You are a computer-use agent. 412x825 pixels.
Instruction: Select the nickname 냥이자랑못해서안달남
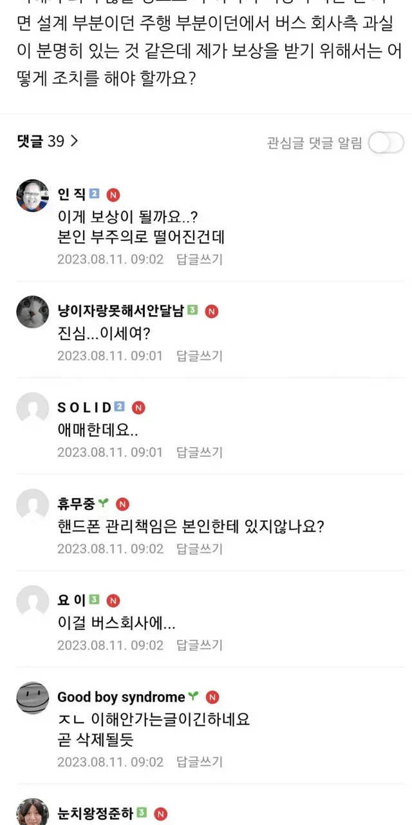(121, 311)
